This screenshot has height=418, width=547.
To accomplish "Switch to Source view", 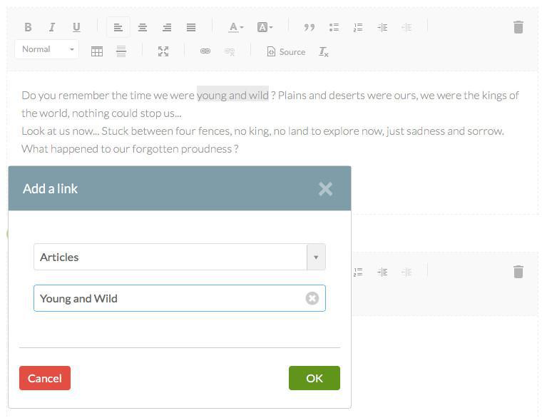I will [x=286, y=51].
